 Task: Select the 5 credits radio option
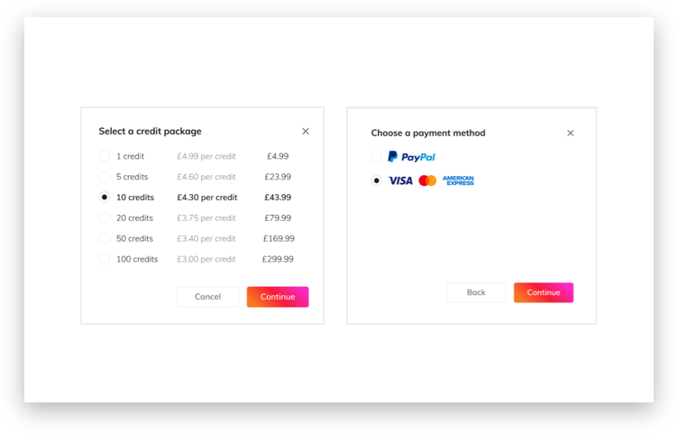(x=105, y=177)
